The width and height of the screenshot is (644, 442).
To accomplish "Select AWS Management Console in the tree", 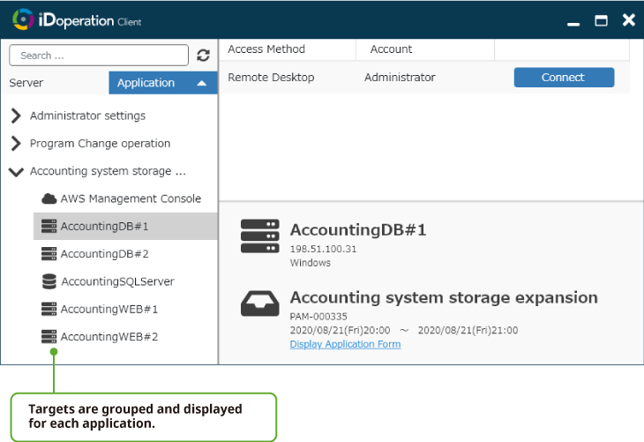I will [x=125, y=199].
